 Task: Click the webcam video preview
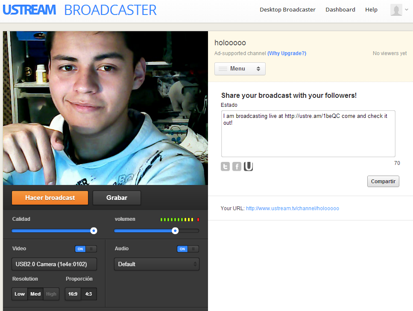pyautogui.click(x=105, y=108)
